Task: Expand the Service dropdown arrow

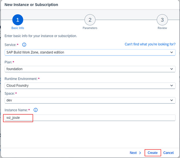Action: 172,52
